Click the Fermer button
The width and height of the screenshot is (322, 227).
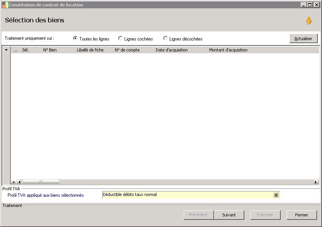302,215
